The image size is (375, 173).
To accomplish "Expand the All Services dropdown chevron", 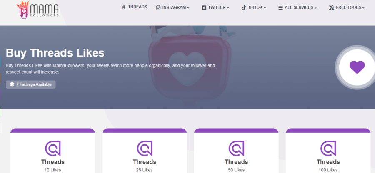I will [x=315, y=8].
